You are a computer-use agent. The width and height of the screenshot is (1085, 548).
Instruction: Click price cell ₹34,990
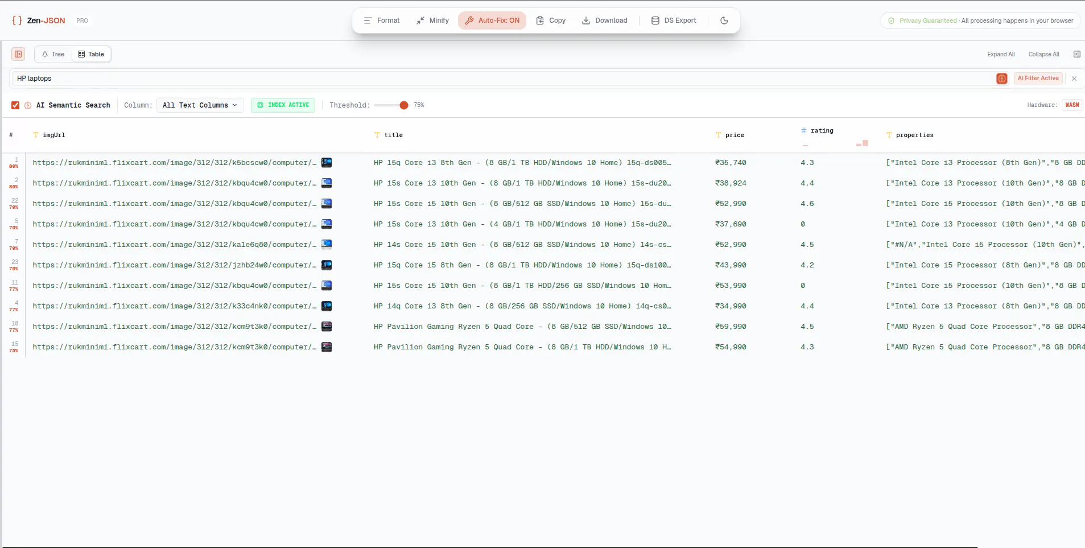[x=731, y=306]
